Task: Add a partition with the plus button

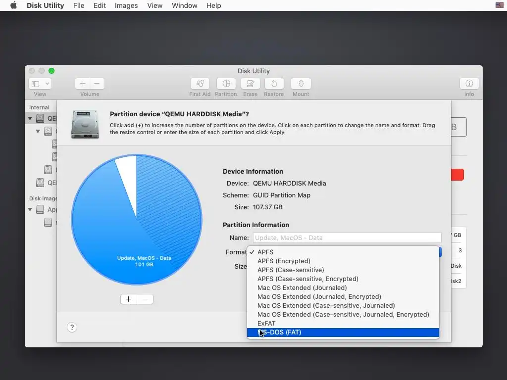Action: pyautogui.click(x=128, y=299)
